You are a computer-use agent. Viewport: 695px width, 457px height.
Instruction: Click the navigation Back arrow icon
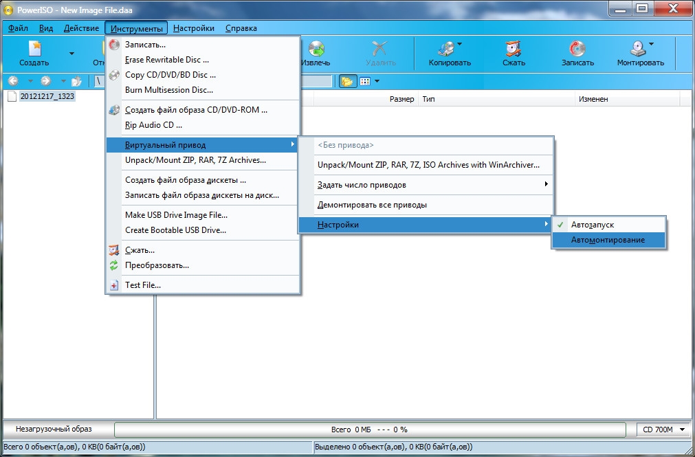13,81
